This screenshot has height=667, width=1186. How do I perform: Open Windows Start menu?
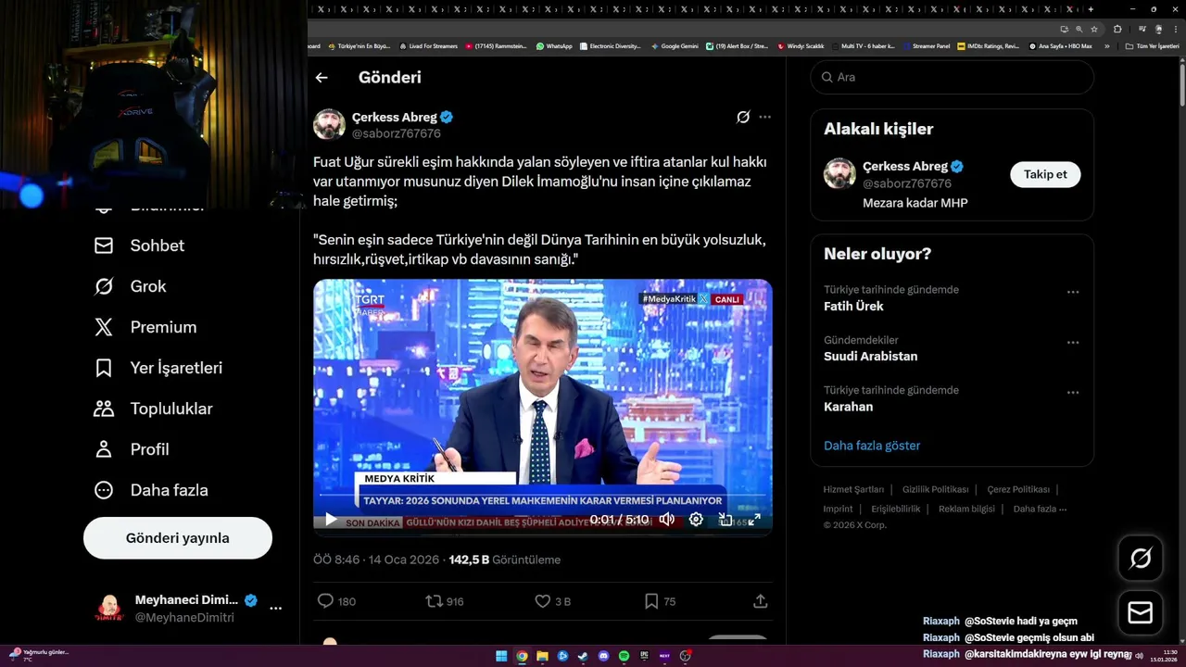(501, 656)
